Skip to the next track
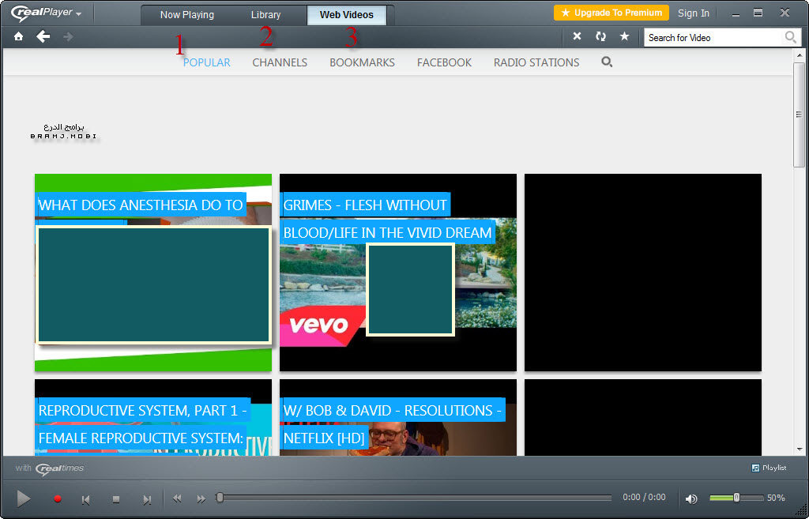 [x=146, y=499]
